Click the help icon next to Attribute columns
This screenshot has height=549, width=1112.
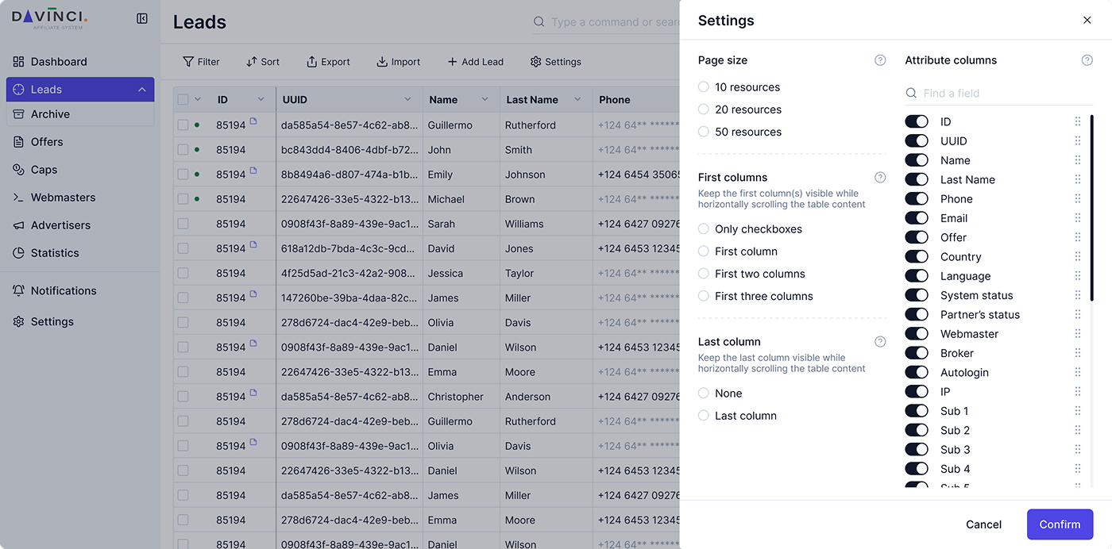[1087, 60]
